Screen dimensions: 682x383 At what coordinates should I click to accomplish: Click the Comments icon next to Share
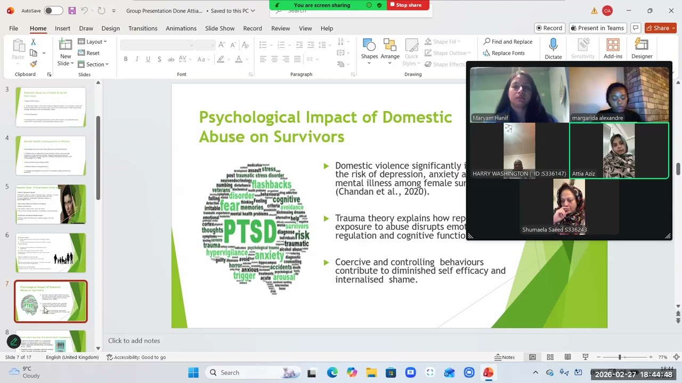[x=635, y=28]
